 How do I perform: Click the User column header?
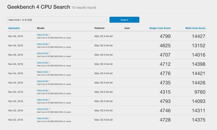point(127,28)
